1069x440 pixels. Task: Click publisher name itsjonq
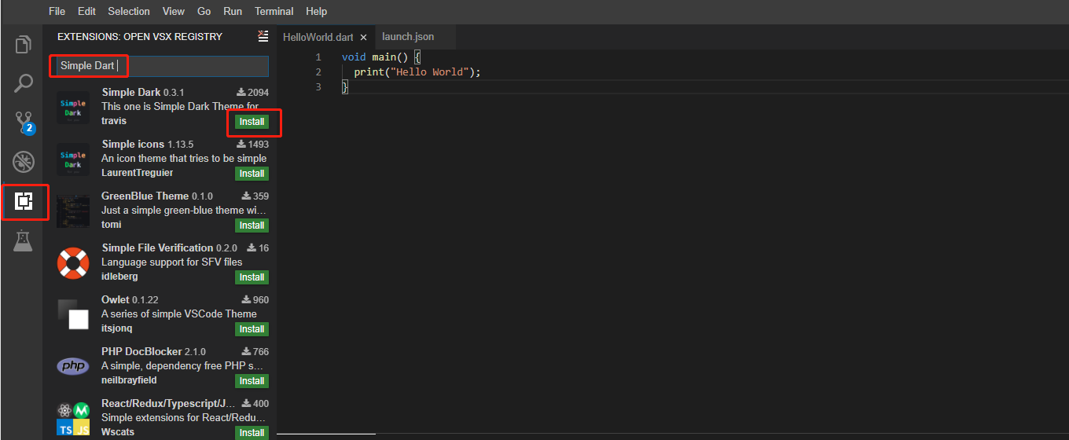click(x=117, y=328)
